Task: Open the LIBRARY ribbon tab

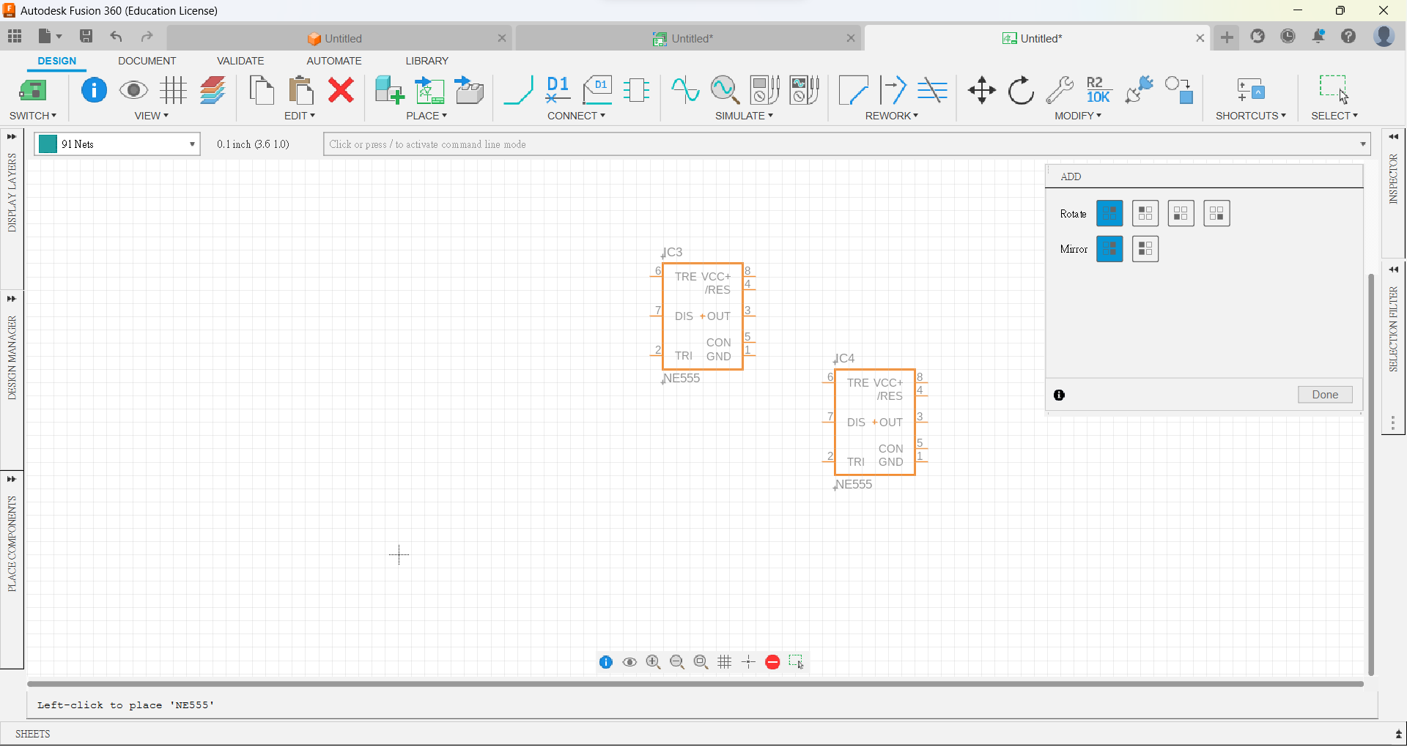Action: (x=426, y=61)
